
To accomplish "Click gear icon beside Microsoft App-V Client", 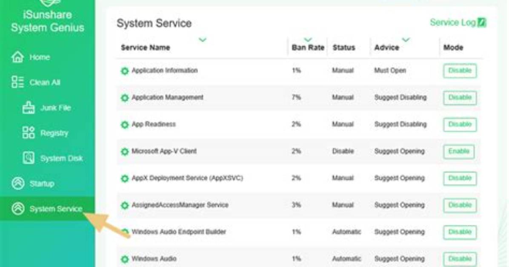I will pyautogui.click(x=125, y=151).
